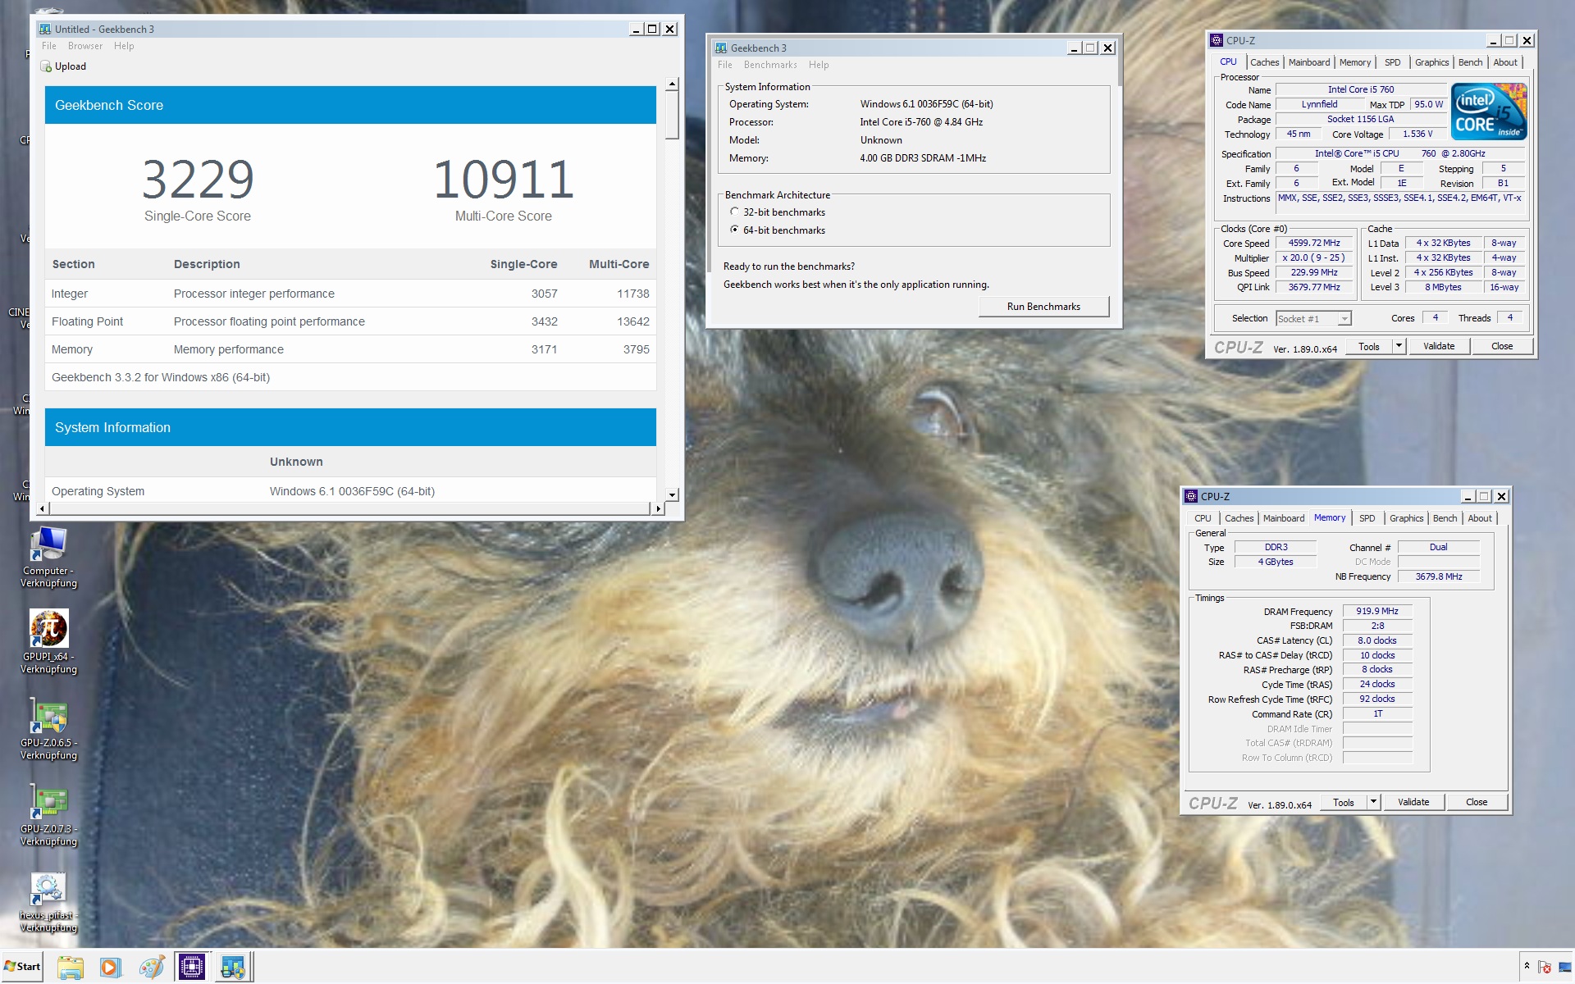
Task: Activate the CPU-Z taskbar button
Action: pyautogui.click(x=192, y=967)
